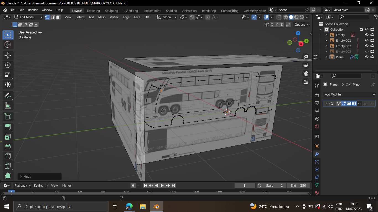Select the Add Cube tool
378x212 pixels.
point(8,116)
